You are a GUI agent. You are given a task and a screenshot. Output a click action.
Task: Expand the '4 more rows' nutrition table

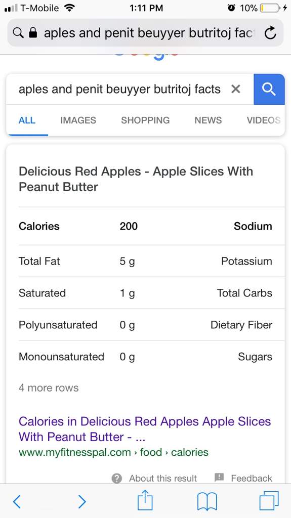(x=49, y=387)
